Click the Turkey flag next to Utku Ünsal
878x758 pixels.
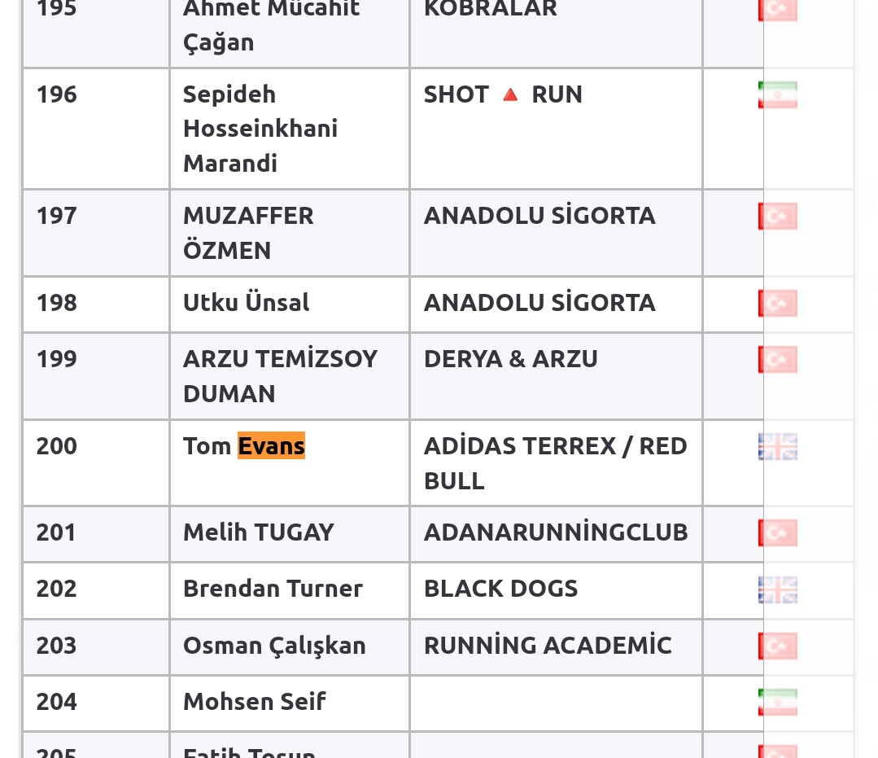click(x=778, y=303)
